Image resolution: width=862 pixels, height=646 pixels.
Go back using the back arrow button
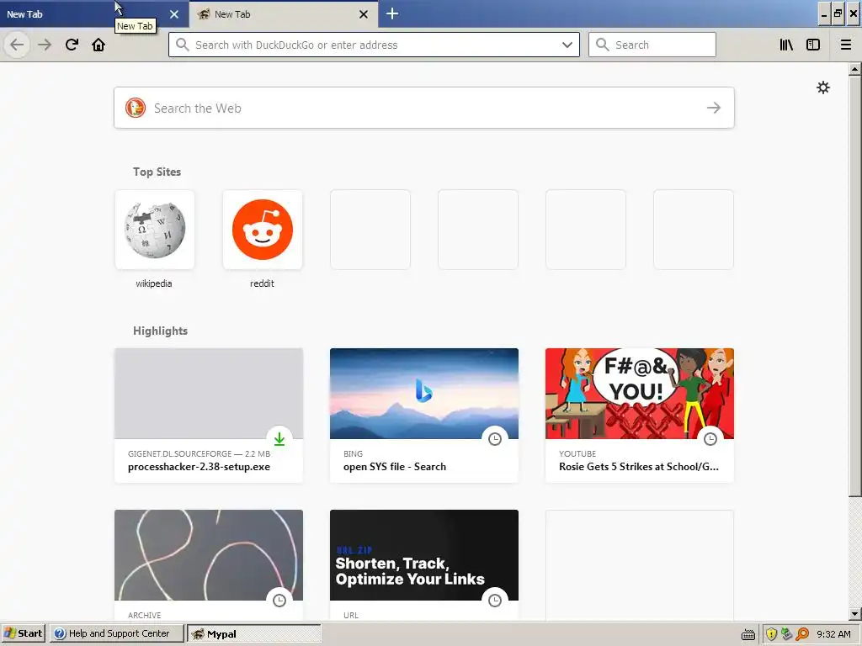[x=17, y=45]
